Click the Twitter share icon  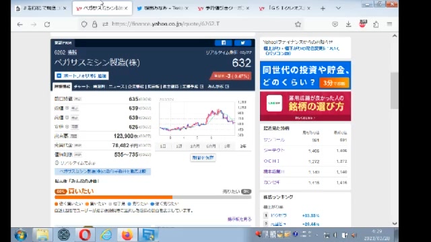coord(242,43)
